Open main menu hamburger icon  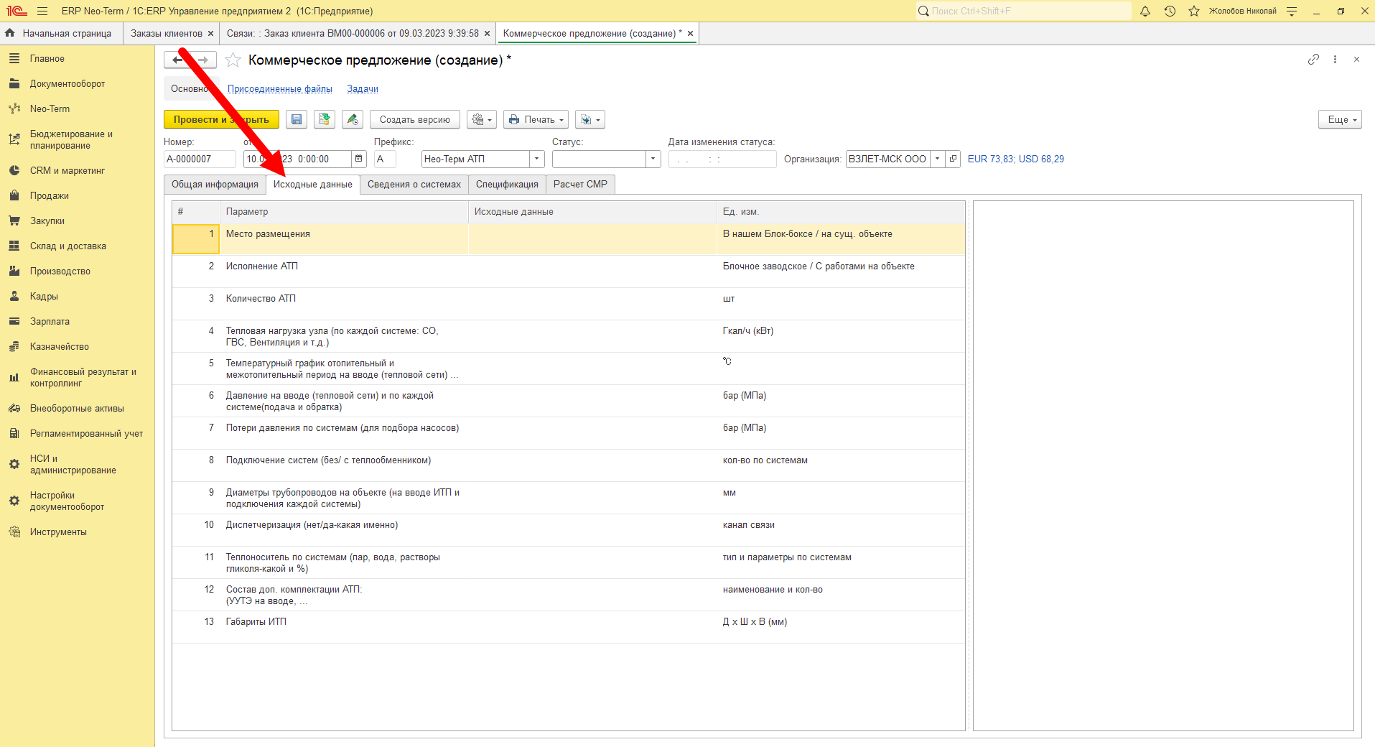[x=42, y=11]
